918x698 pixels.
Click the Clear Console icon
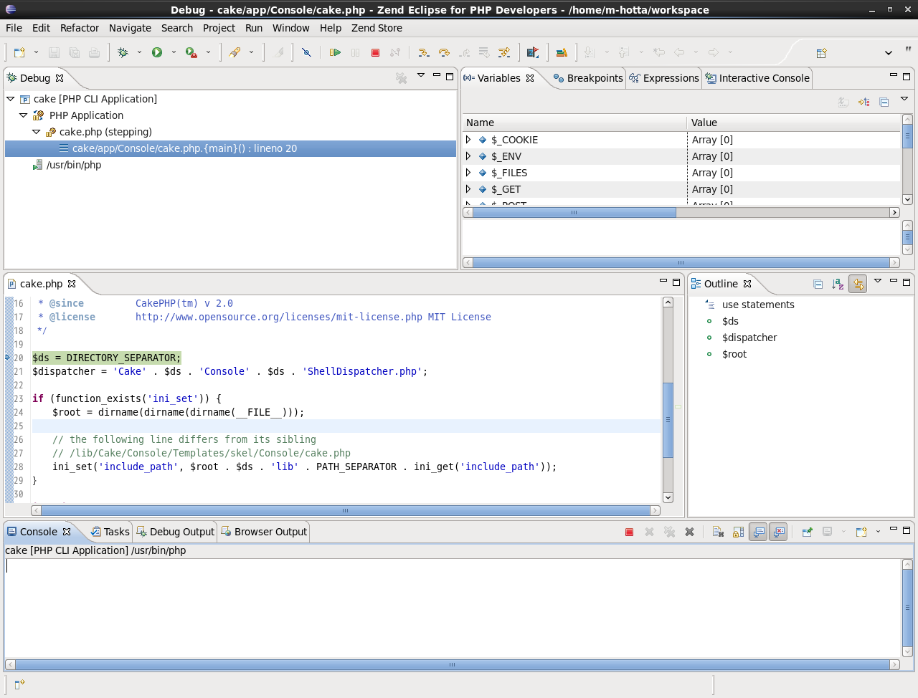click(718, 532)
